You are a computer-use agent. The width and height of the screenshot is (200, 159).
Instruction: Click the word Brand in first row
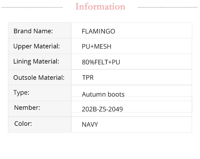tap(22, 31)
